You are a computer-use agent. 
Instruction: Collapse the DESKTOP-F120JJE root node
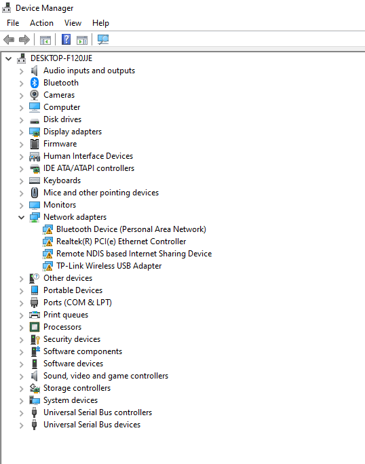(9, 58)
